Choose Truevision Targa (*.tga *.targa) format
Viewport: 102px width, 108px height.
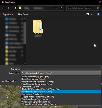pyautogui.click(x=61, y=99)
